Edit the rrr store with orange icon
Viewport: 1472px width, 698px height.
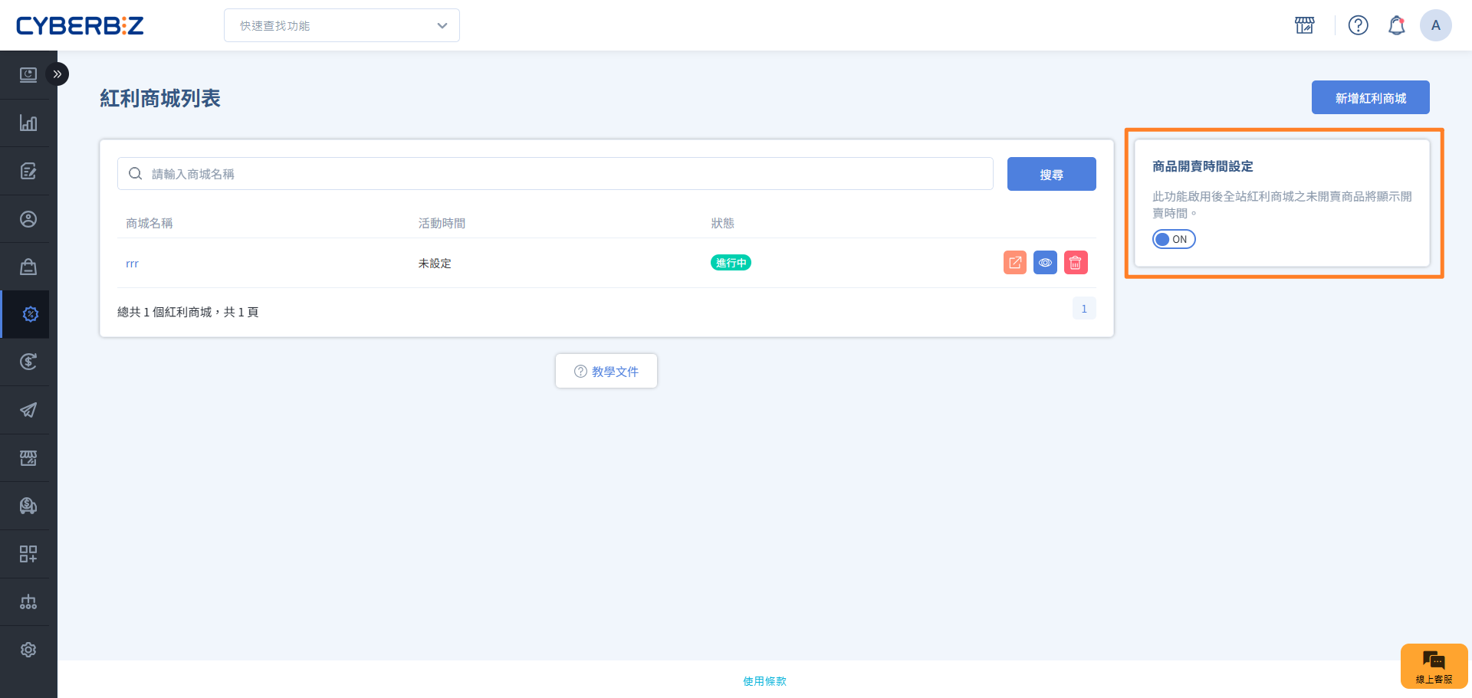click(x=1014, y=263)
